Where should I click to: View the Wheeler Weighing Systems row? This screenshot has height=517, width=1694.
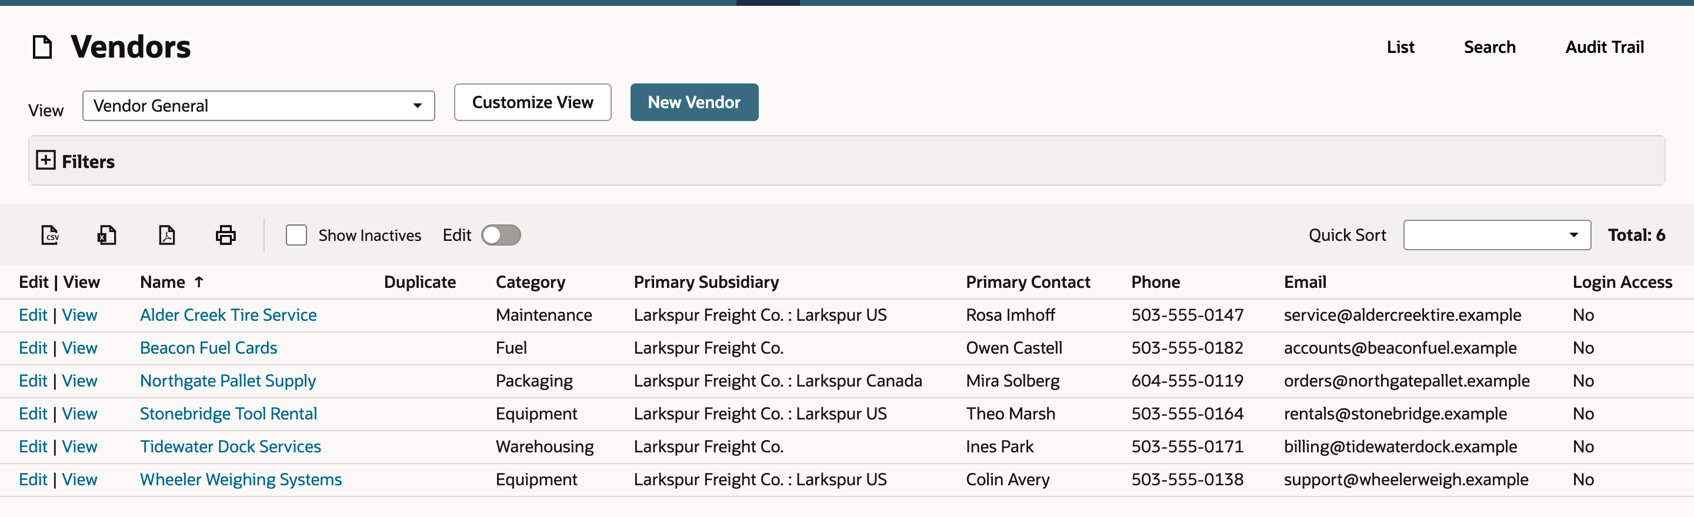click(79, 479)
